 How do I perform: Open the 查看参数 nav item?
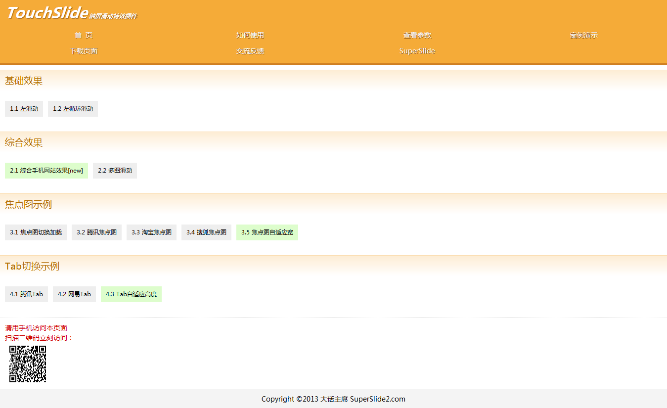pyautogui.click(x=417, y=36)
